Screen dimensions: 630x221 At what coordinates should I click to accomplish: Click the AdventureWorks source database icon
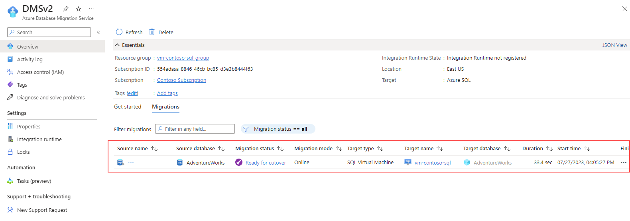pos(180,162)
